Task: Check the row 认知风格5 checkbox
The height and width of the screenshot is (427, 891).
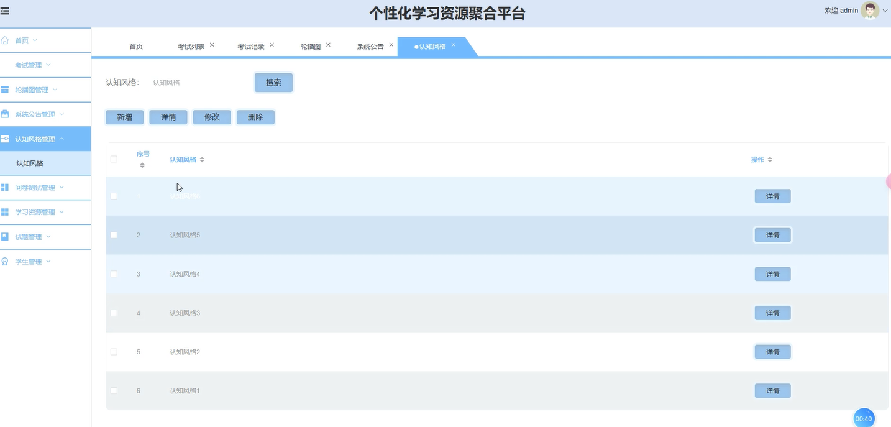Action: tap(114, 235)
